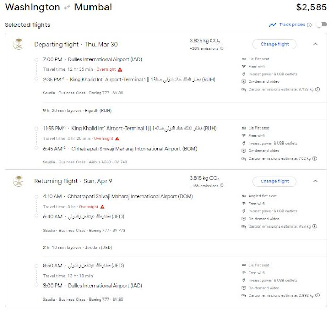The height and width of the screenshot is (312, 331).
Task: Toggle the Track prices switch
Action: point(321,24)
